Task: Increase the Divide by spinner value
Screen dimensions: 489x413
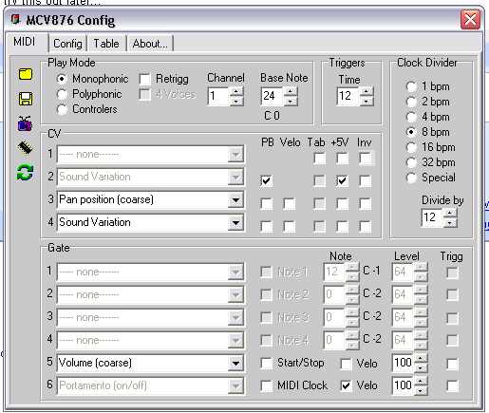Action: click(450, 213)
